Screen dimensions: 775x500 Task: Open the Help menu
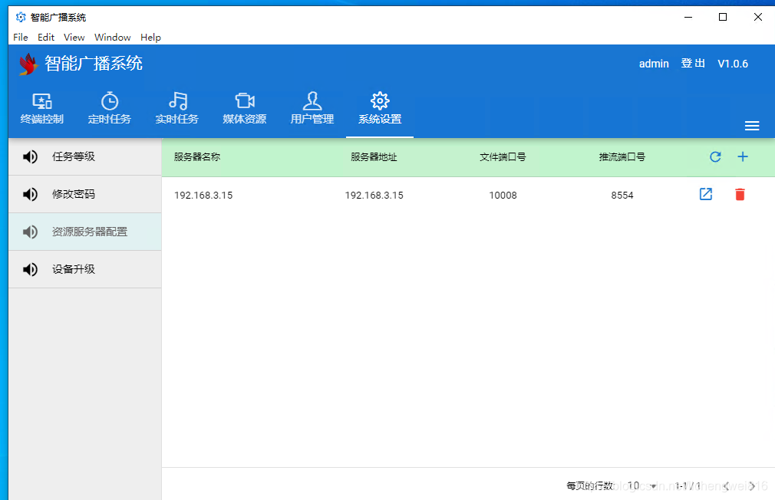150,37
